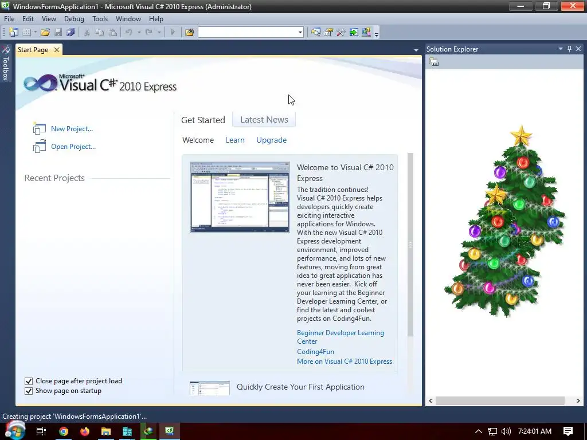Open the Properties Window toolbar icon

(328, 33)
